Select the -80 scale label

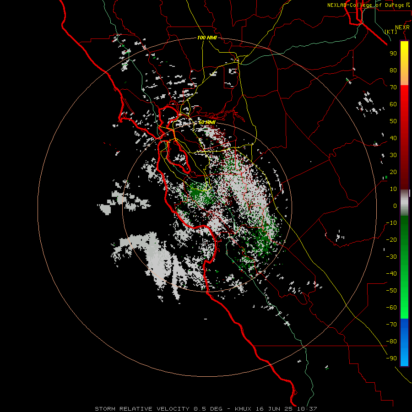pos(391,342)
